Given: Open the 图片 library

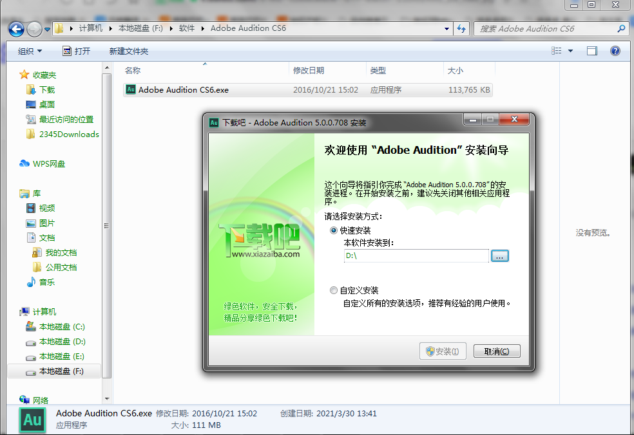Looking at the screenshot, I should pos(41,223).
